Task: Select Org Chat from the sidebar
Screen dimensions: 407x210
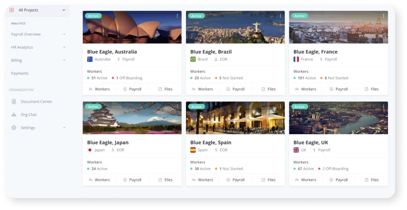Action: 29,115
